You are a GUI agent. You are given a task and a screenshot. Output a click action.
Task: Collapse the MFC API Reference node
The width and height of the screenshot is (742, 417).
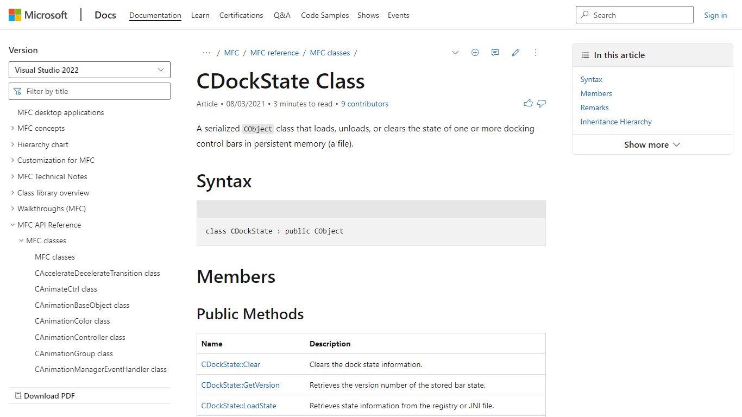tap(12, 225)
